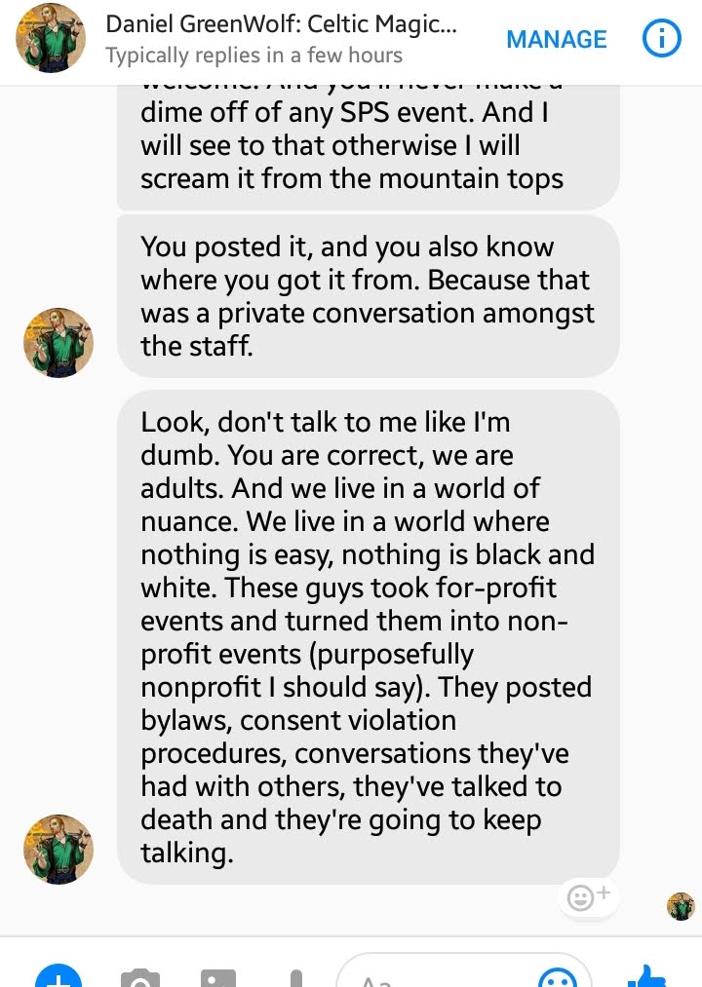Image resolution: width=702 pixels, height=987 pixels.
Task: Tap avatar beside the 'talking.' message
Action: pos(58,850)
